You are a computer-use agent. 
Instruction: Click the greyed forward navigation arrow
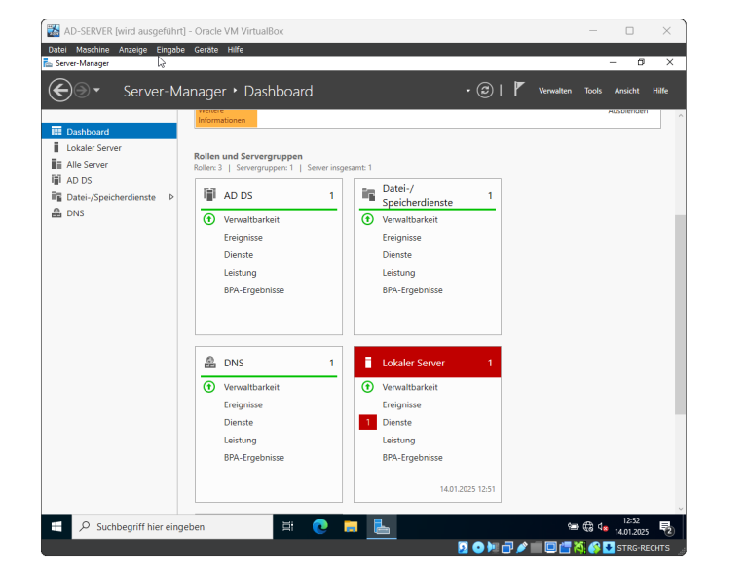click(82, 91)
